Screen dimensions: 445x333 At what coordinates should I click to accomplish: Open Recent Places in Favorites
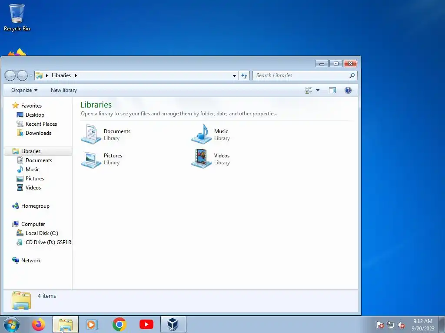point(41,124)
